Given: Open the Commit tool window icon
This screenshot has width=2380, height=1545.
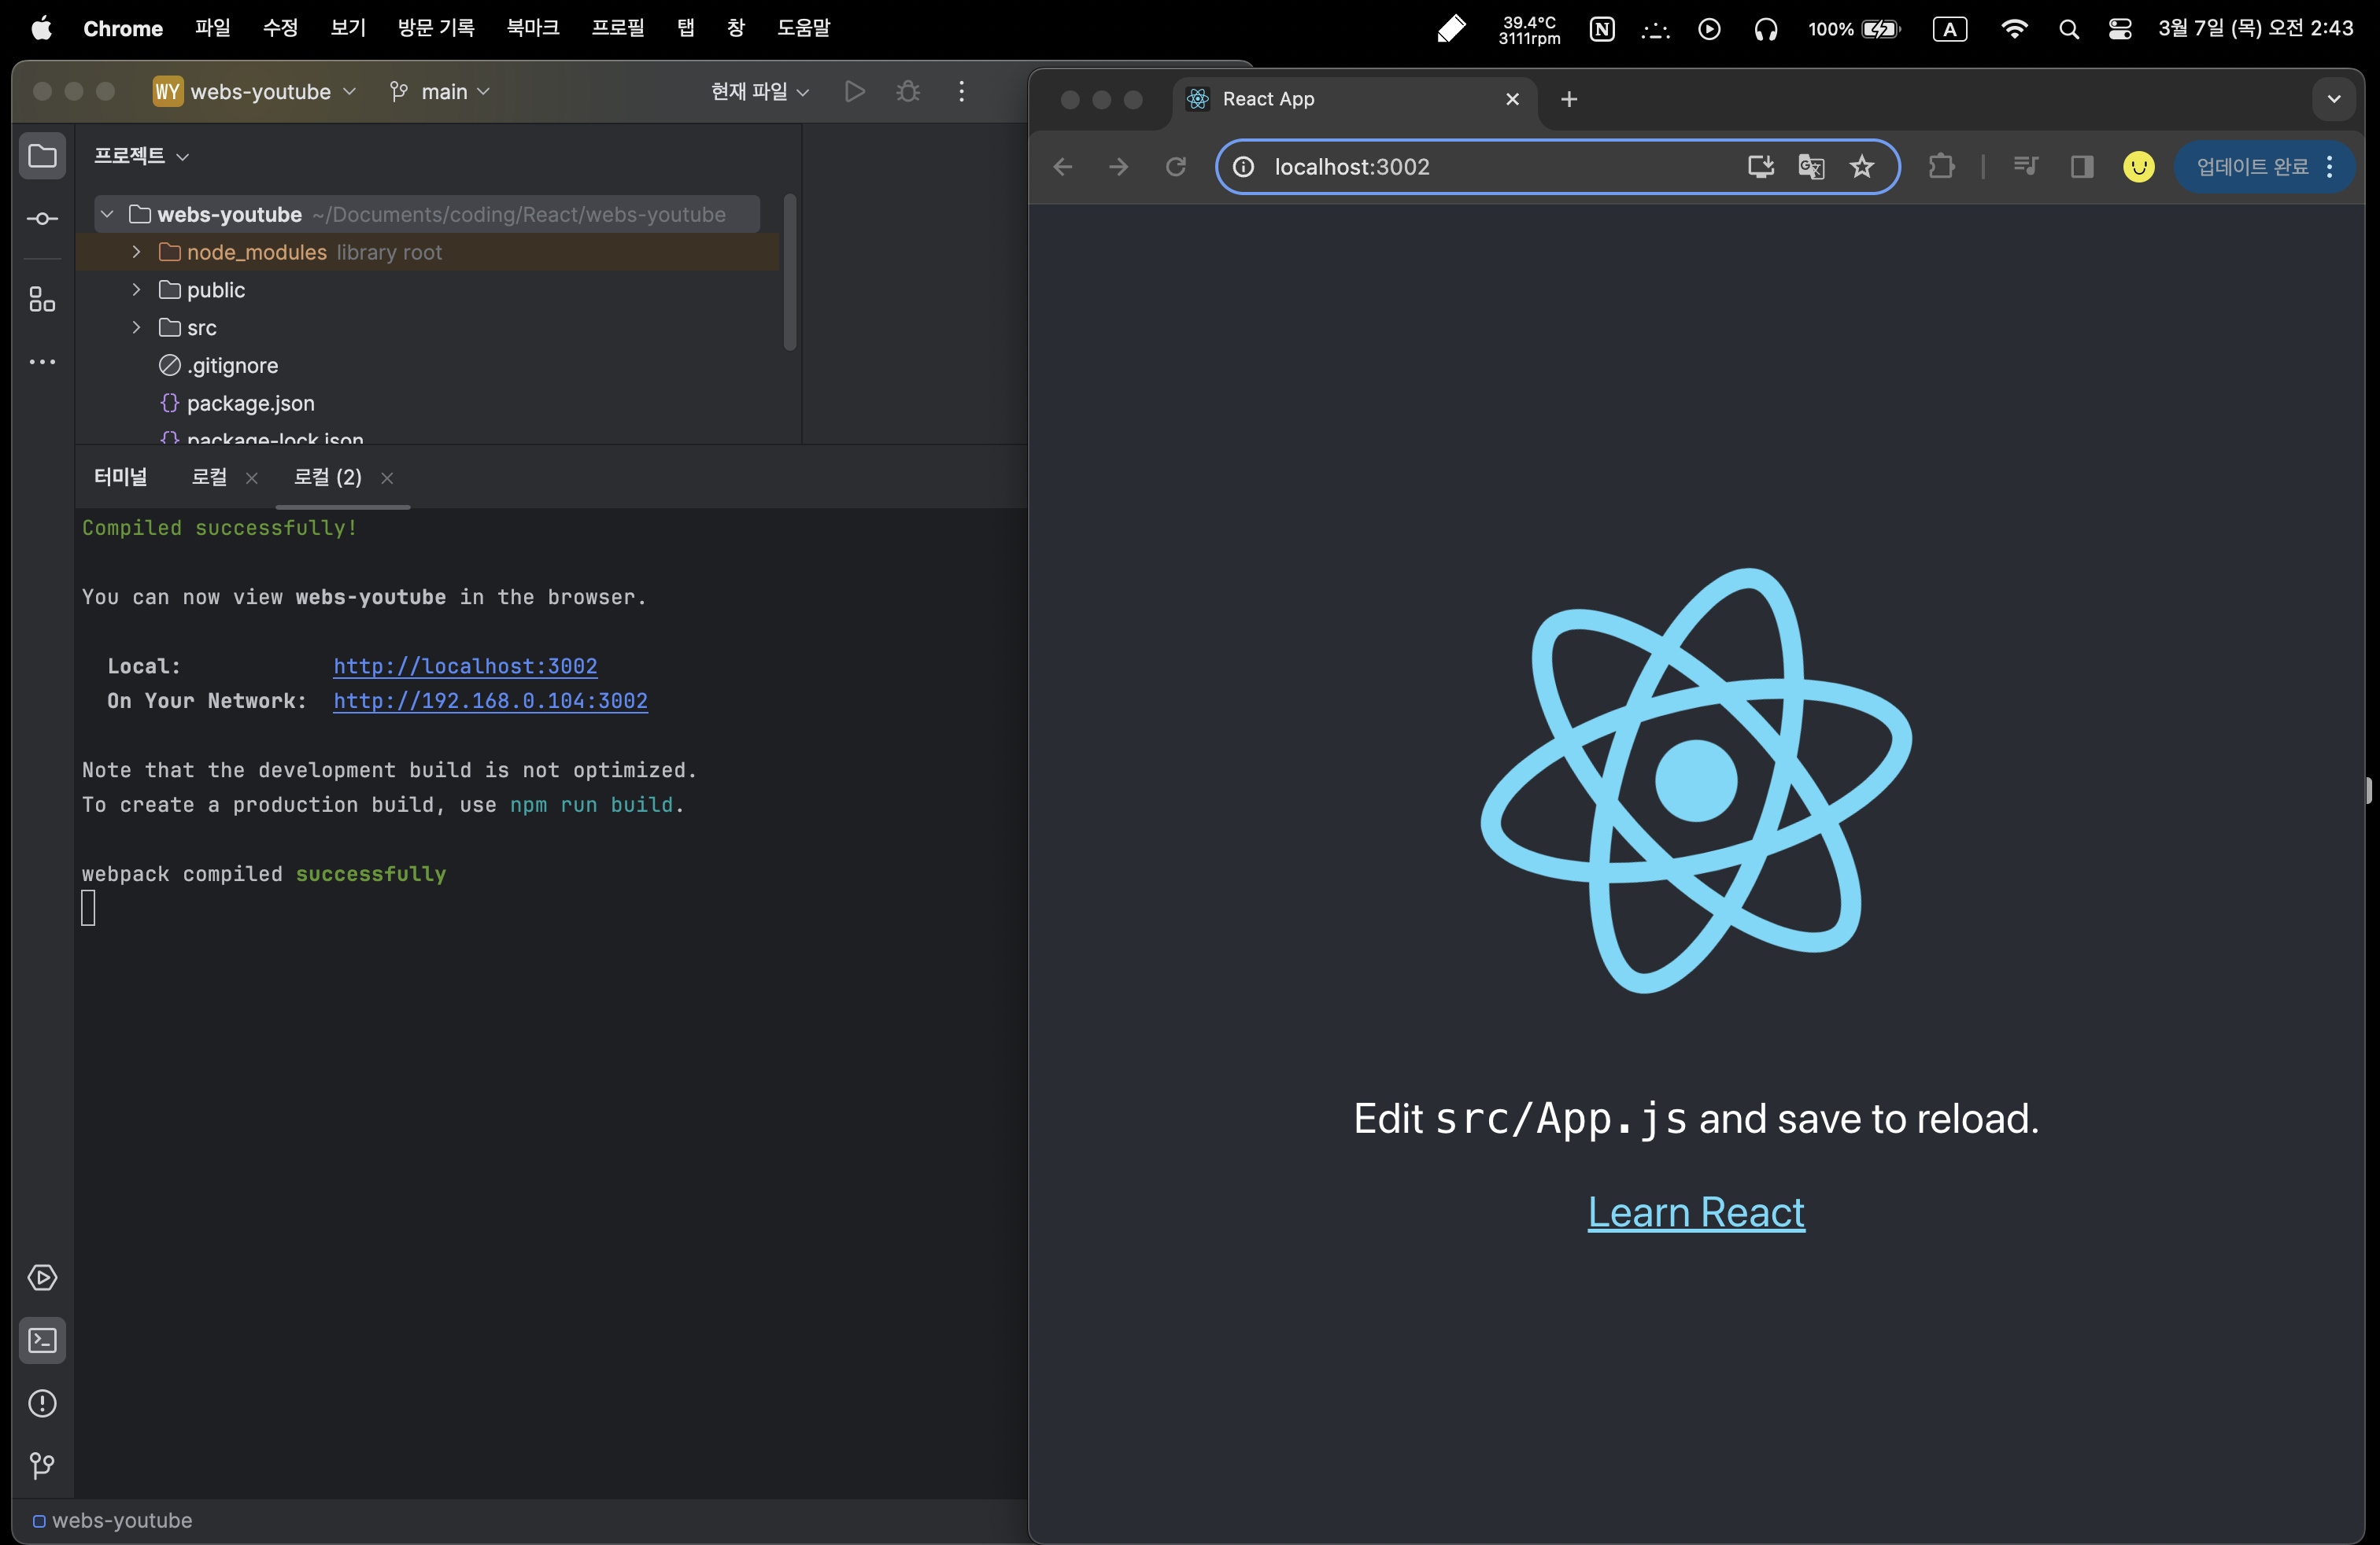Looking at the screenshot, I should 42,219.
